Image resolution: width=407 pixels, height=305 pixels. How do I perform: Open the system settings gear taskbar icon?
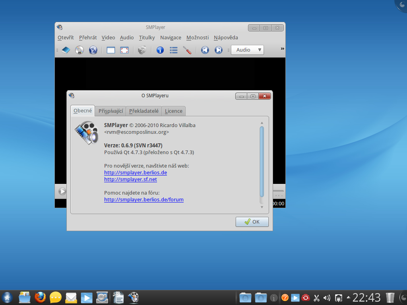(102, 297)
